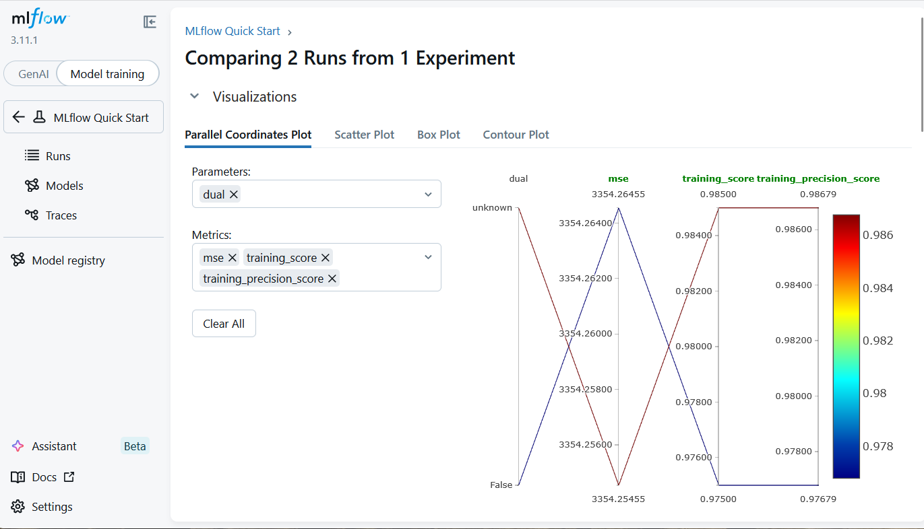
Task: Collapse the sidebar with the collapse icon
Action: coord(150,22)
